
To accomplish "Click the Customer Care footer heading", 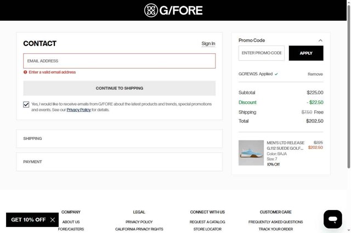I will pos(275,212).
